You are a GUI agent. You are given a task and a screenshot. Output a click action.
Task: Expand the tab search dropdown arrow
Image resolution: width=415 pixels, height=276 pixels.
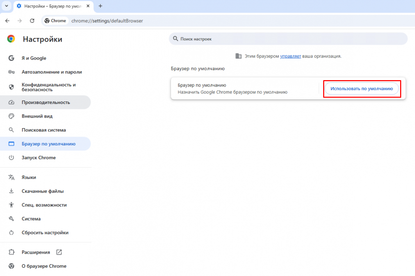click(7, 6)
